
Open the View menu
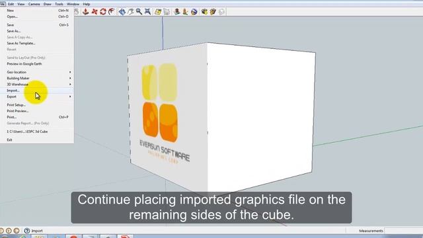coord(20,4)
